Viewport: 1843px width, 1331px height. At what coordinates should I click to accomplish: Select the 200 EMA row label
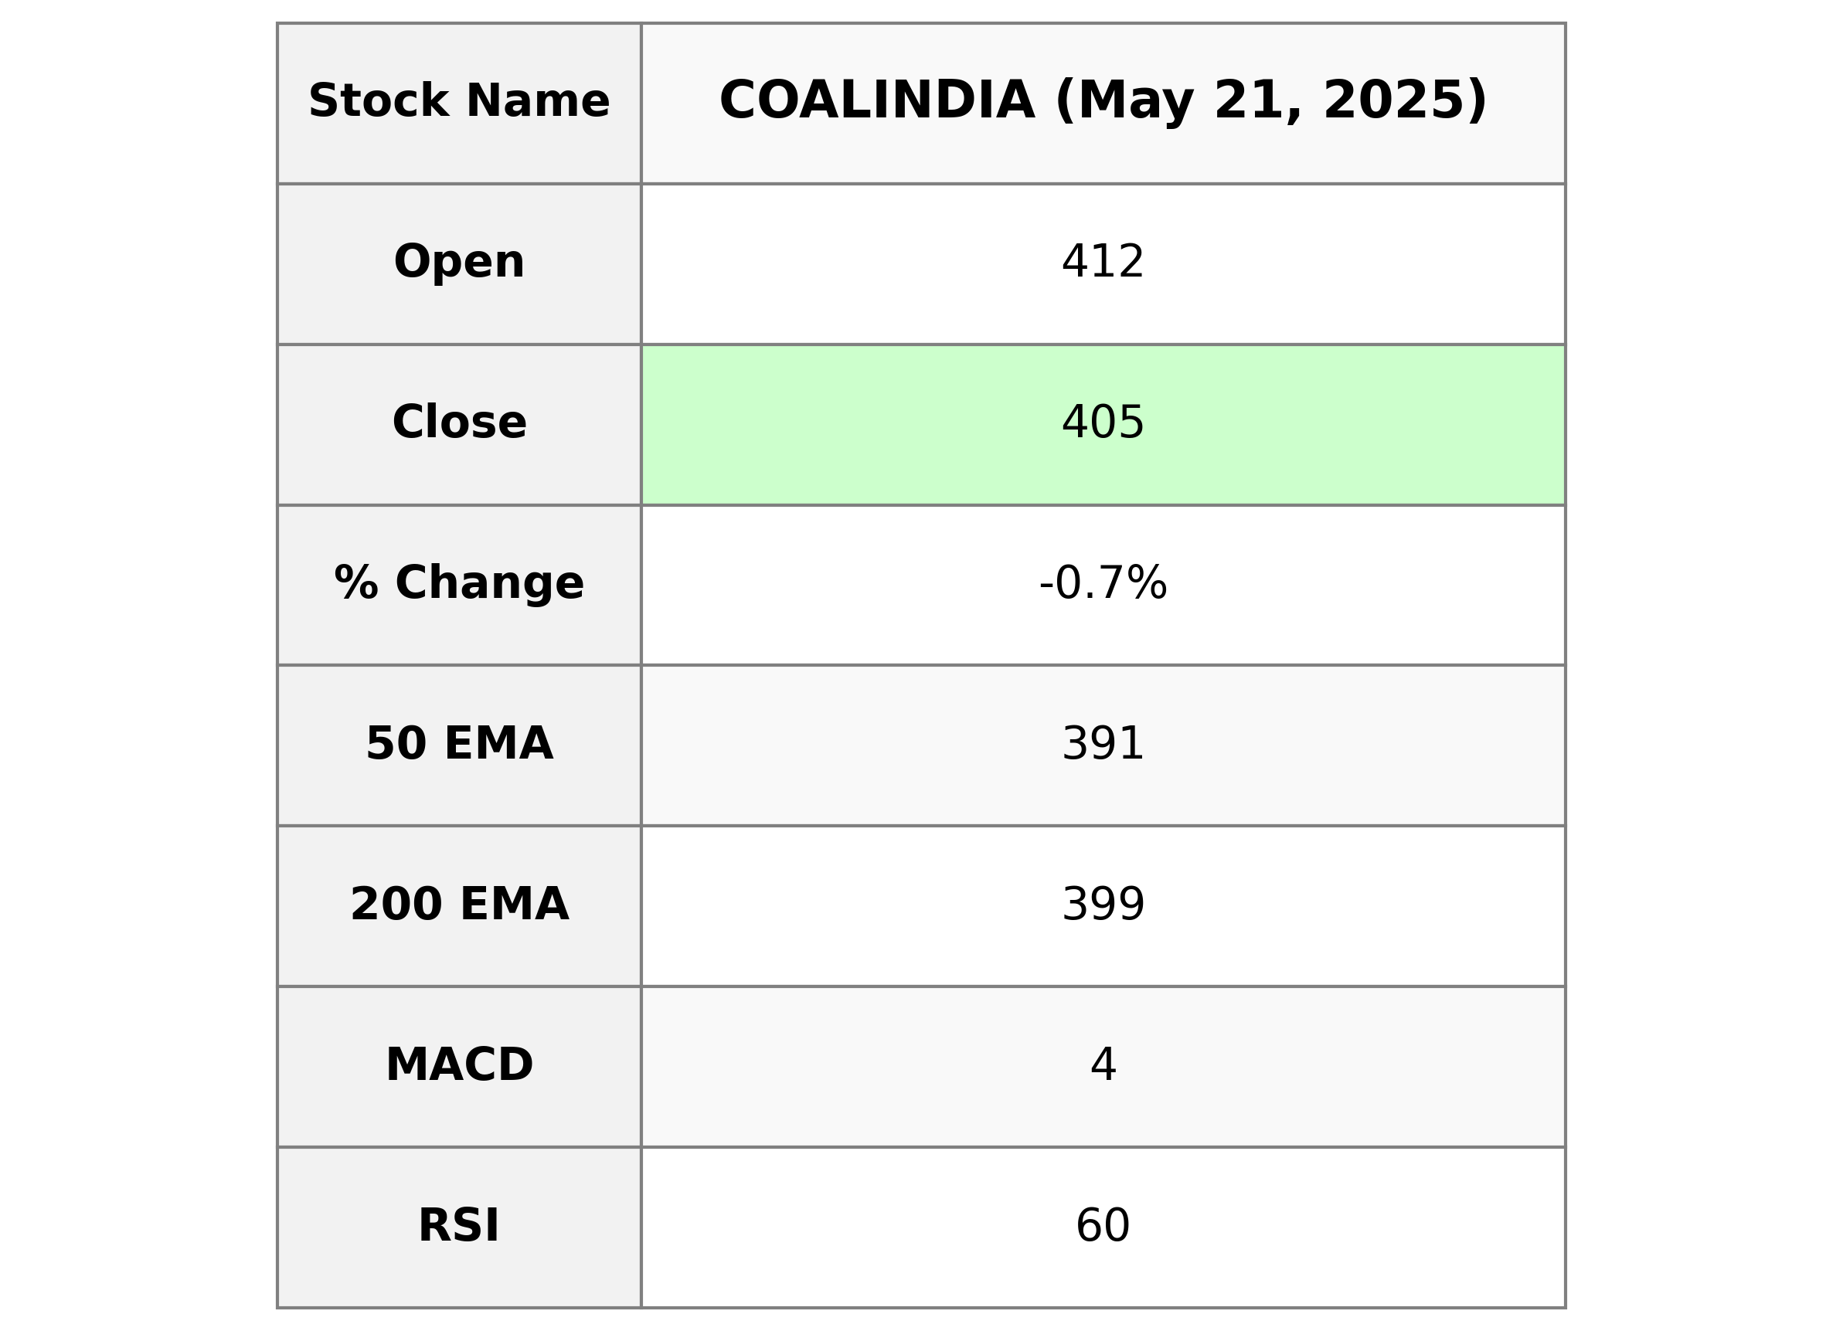(x=458, y=905)
